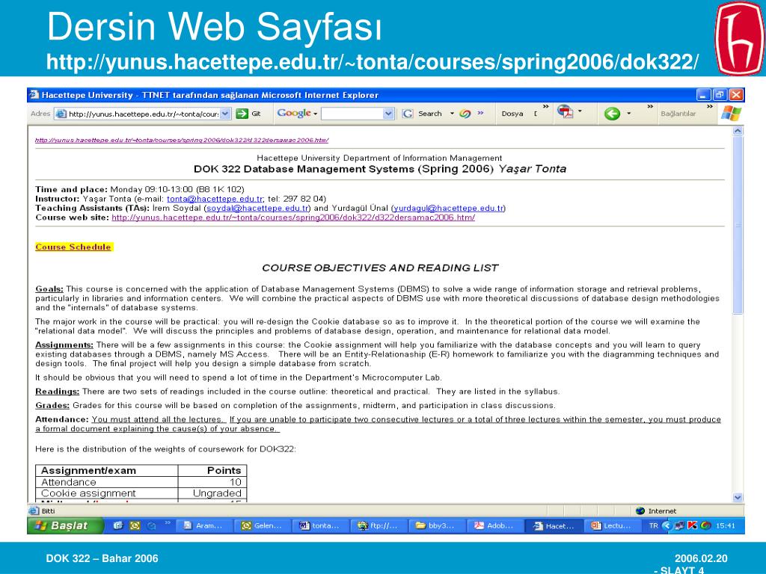Click the Hacettepe University logo on the slide
The image size is (766, 574).
[740, 38]
